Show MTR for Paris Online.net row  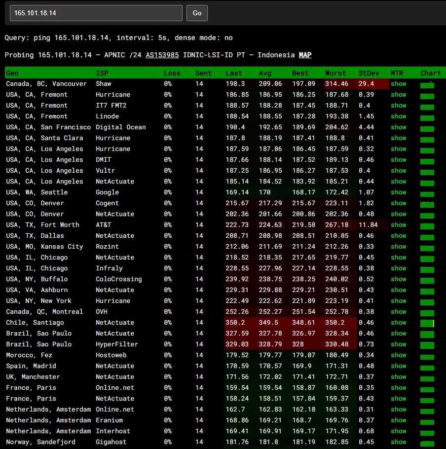click(x=399, y=387)
